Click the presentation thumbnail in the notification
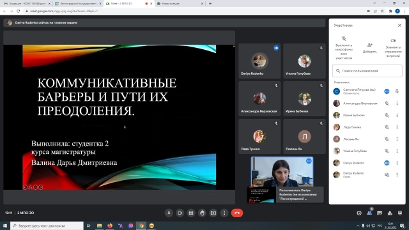The image size is (409, 230). pos(261,194)
